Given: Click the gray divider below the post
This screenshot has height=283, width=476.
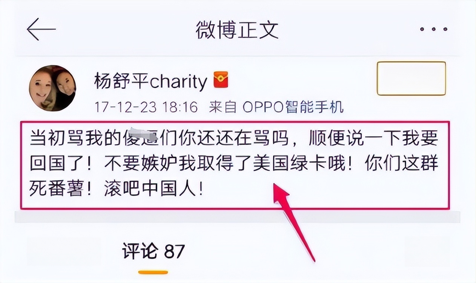Looking at the screenshot, I should pos(237,216).
